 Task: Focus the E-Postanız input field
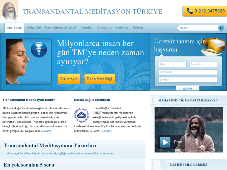[x=188, y=72]
